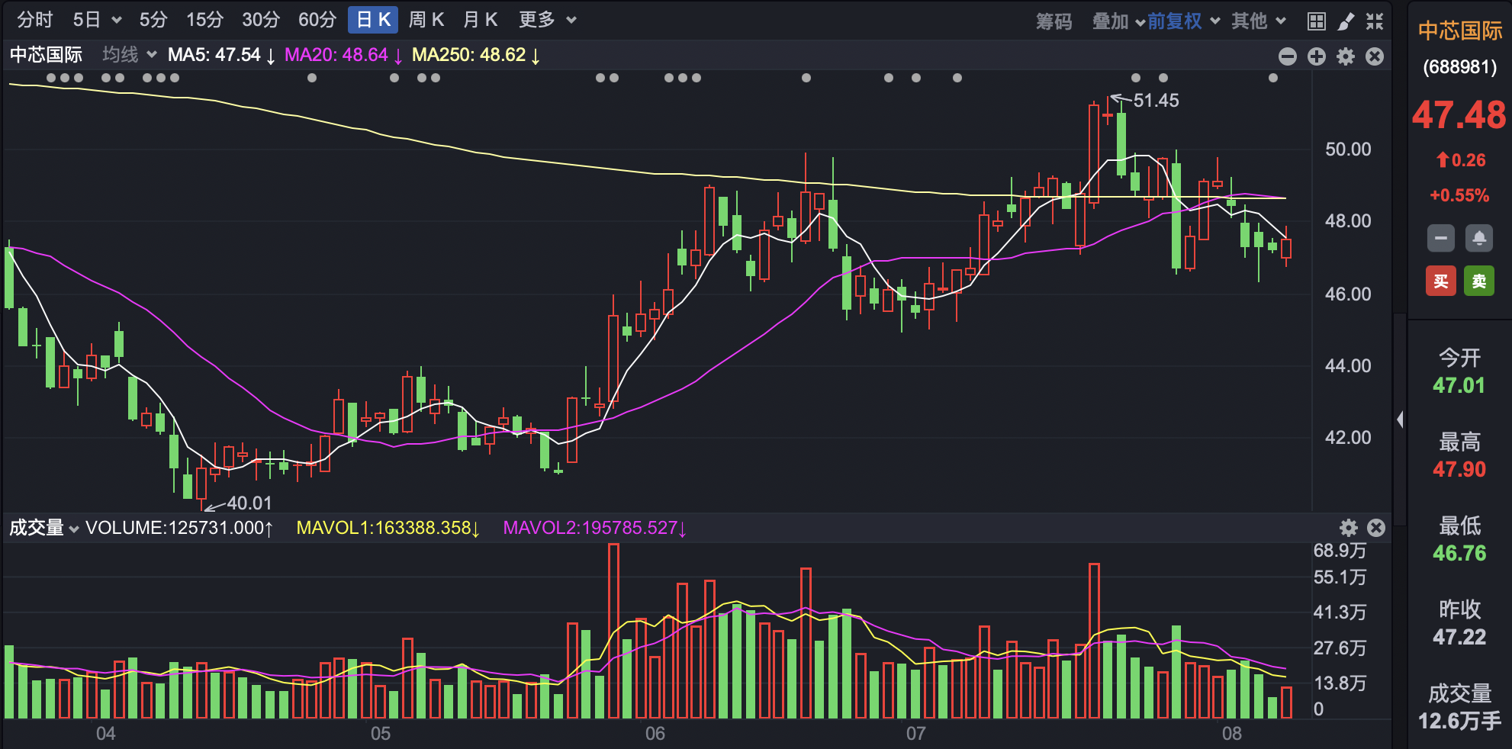Click the 成交量 12.6万手 volume value

click(x=1459, y=721)
